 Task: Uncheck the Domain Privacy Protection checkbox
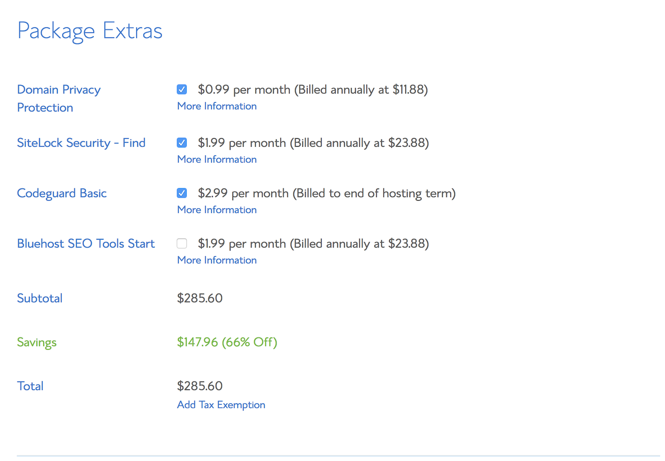pos(182,89)
